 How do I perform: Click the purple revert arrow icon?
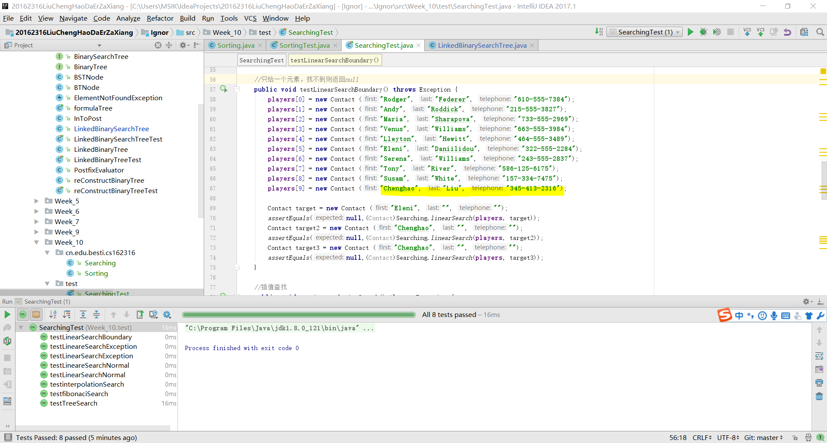(x=787, y=32)
